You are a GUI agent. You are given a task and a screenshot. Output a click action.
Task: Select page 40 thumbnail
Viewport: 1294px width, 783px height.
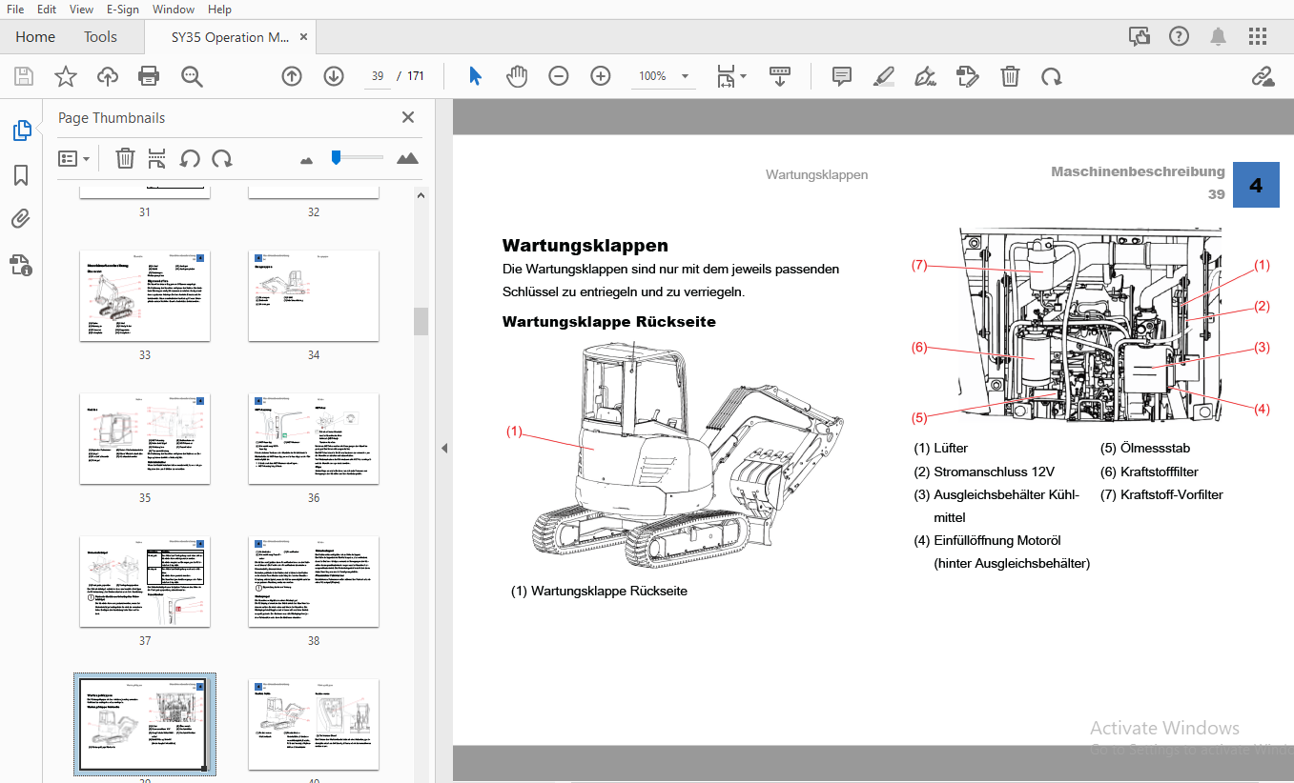coord(314,724)
